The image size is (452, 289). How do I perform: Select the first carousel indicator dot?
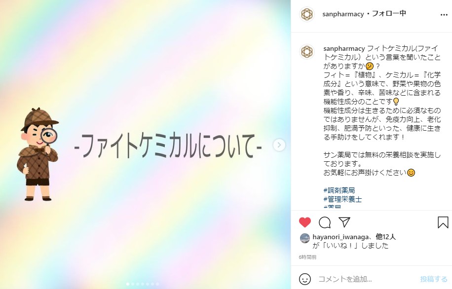click(128, 284)
